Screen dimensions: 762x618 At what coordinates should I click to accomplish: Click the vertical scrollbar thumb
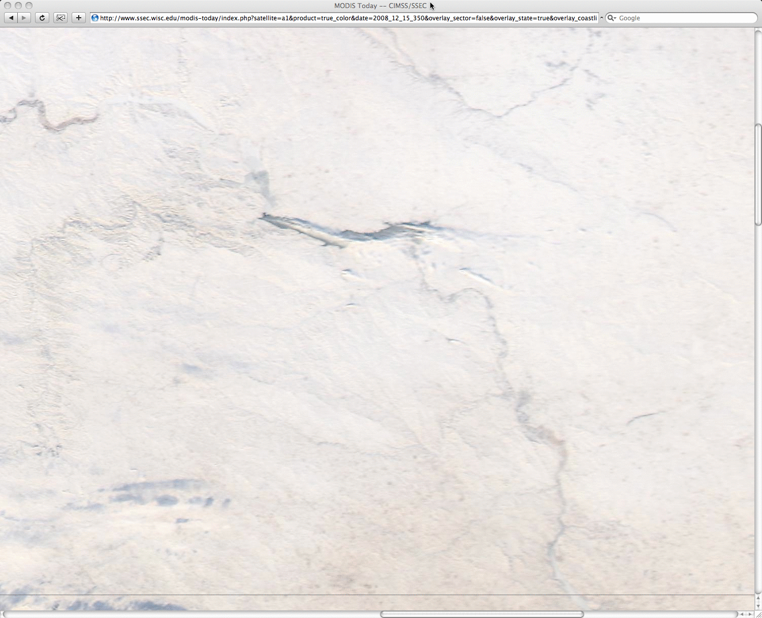[758, 175]
